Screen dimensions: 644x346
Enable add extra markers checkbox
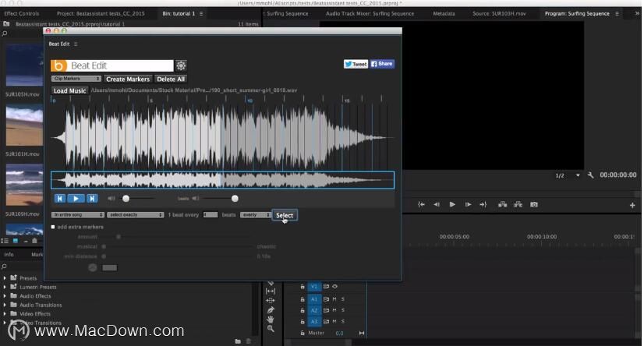(53, 227)
